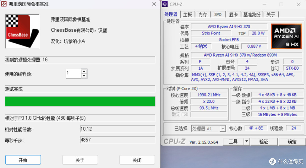Click the name field AMD Ryzen AI 9 HX 370
The width and height of the screenshot is (306, 168).
(x=229, y=27)
